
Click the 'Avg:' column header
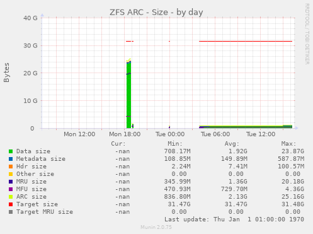click(x=232, y=144)
